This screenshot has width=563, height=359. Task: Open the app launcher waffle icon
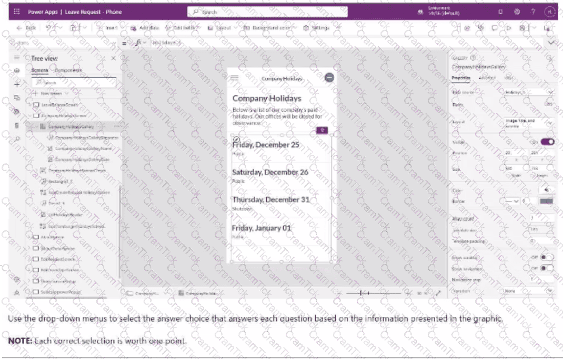click(x=16, y=12)
